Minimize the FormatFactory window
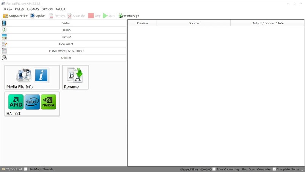This screenshot has width=305, height=172. tap(288, 3)
